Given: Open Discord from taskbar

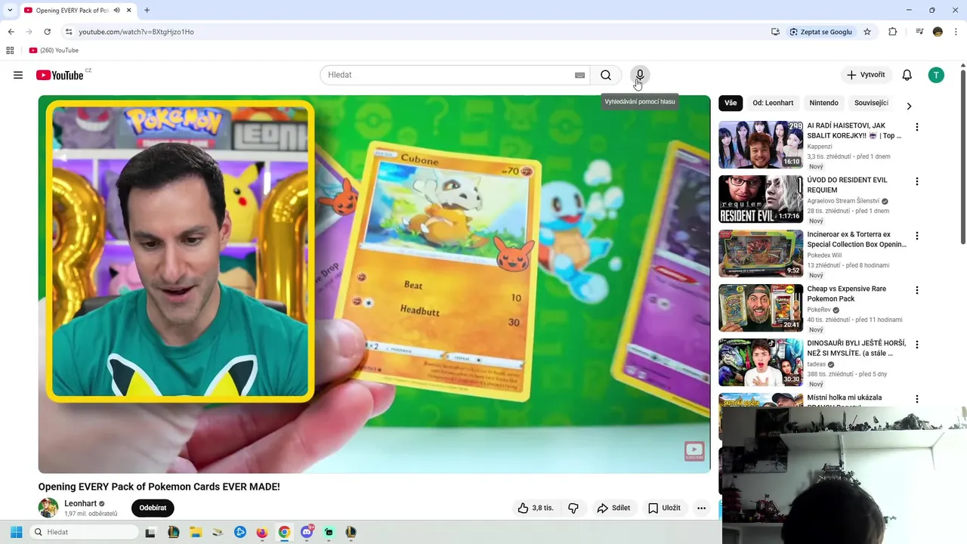Looking at the screenshot, I should 307,532.
